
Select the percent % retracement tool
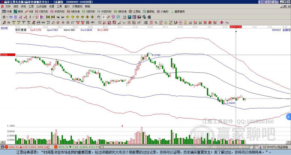(156, 23)
